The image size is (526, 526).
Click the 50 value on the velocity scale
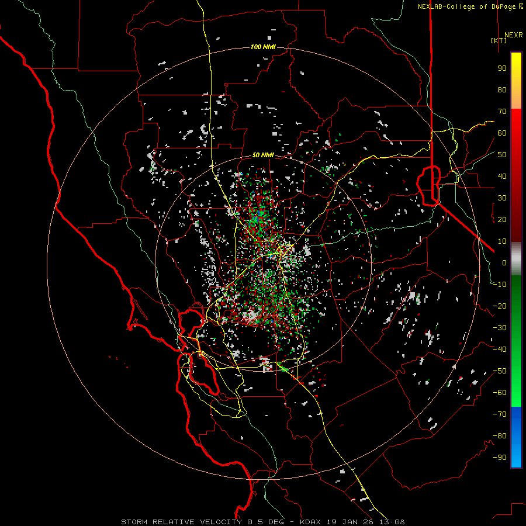(x=502, y=155)
